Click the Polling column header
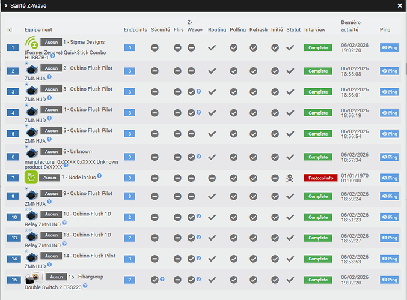 click(x=237, y=30)
